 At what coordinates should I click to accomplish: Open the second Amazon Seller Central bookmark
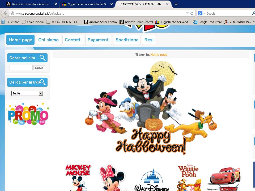[136, 22]
